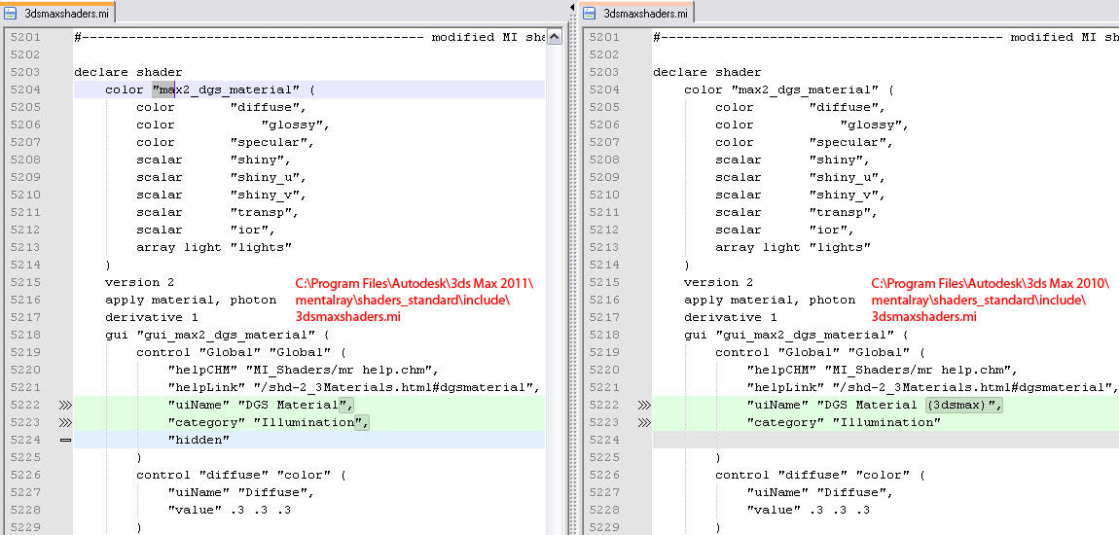Click line number 5224 in left pane
The width and height of the screenshot is (1119, 535).
click(25, 440)
